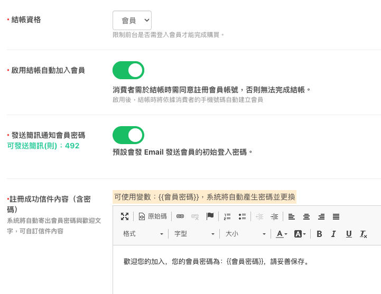Click the 結帳資格 label
381x294 pixels.
click(x=26, y=20)
